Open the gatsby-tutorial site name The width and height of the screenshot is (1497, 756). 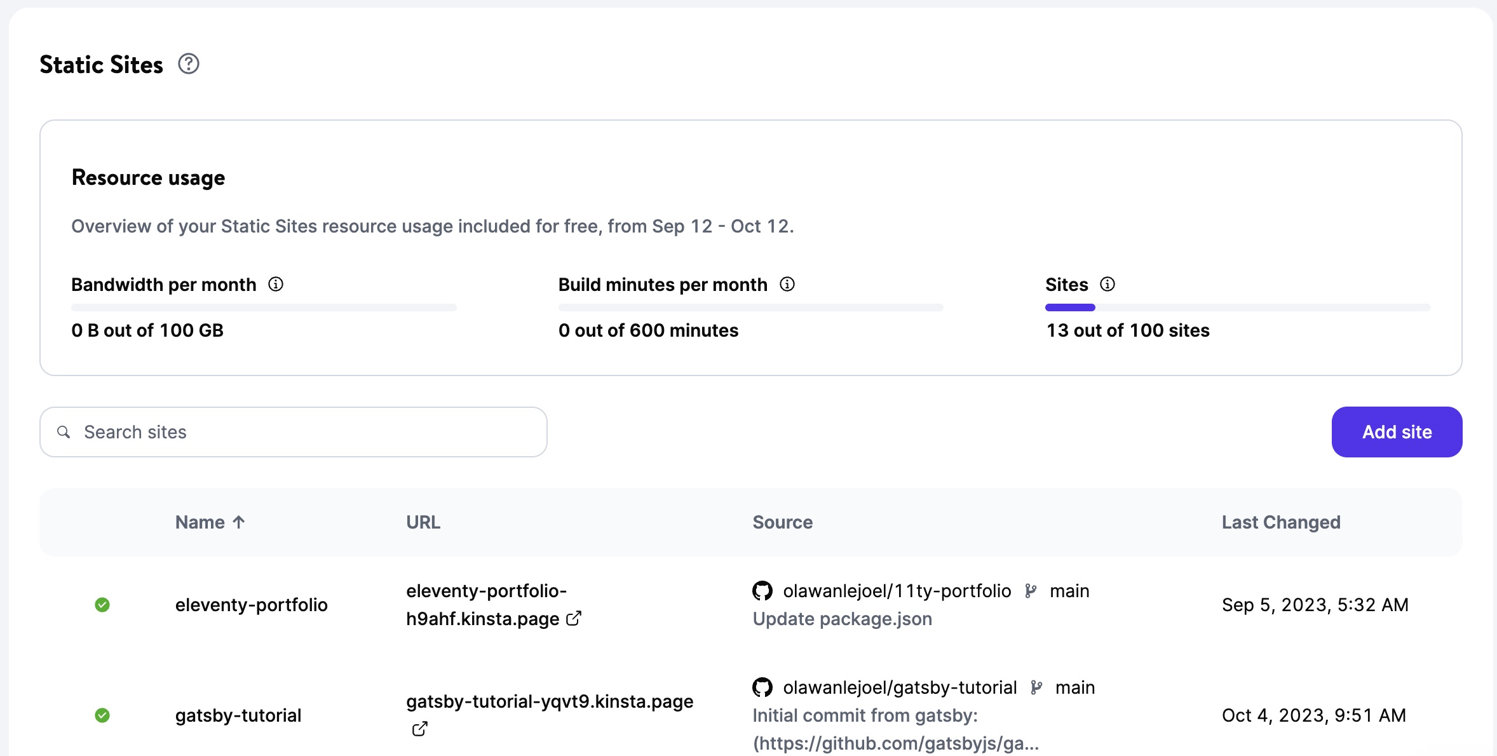tap(238, 715)
